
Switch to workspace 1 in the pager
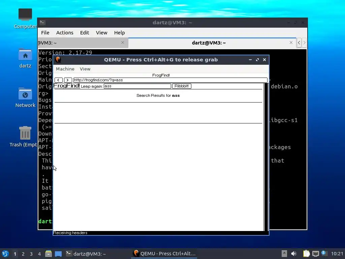point(15,254)
